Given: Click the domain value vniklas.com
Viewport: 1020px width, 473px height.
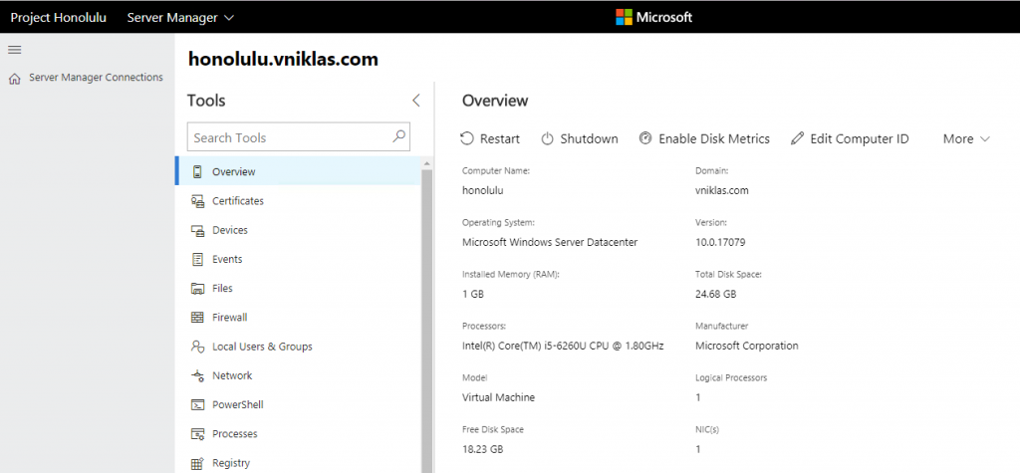Looking at the screenshot, I should [x=722, y=190].
